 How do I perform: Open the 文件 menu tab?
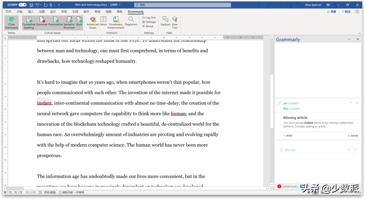8,12
